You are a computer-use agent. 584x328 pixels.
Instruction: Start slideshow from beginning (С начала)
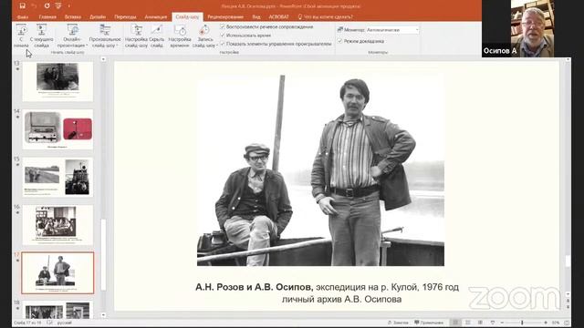coord(21,36)
